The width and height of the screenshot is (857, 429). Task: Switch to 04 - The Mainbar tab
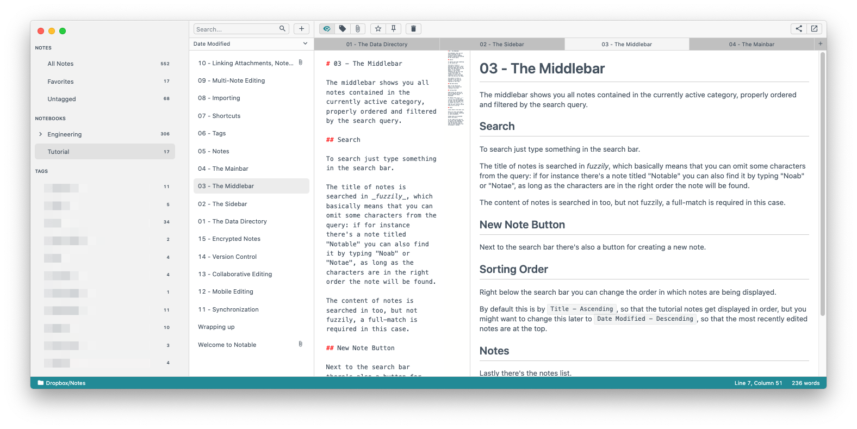pos(752,44)
